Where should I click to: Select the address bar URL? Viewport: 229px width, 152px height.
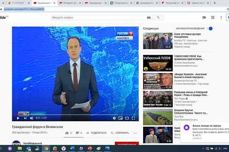(x=24, y=9)
